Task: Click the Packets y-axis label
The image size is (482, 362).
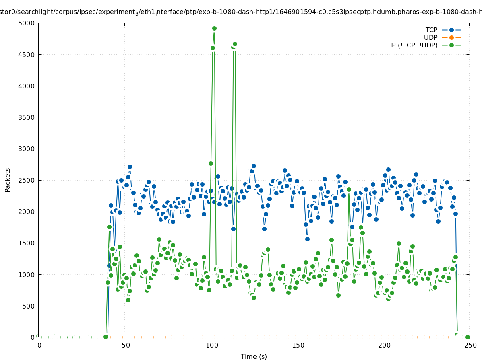Action: click(8, 180)
